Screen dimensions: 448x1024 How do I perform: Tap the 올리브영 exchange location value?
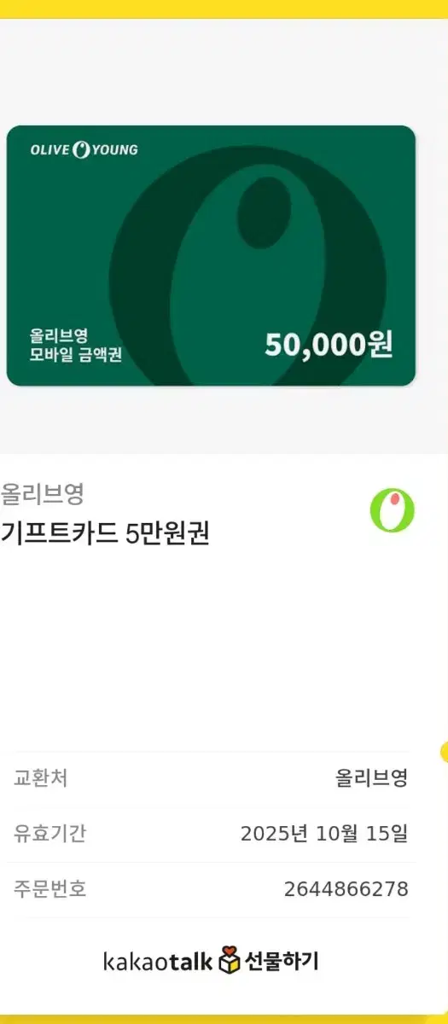[372, 778]
